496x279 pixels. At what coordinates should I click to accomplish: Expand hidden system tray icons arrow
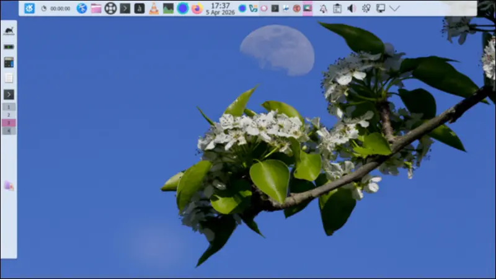click(395, 9)
